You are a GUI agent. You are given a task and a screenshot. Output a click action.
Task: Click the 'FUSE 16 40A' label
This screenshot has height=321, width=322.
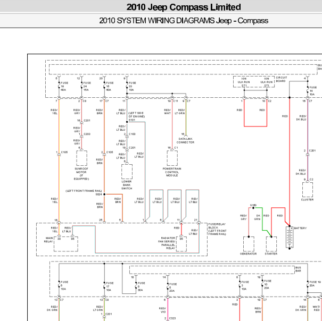point(110,86)
